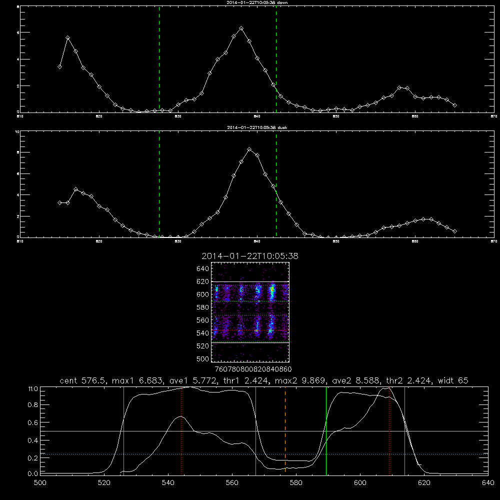Click the '600' label on bottom profile x-axis
The width and height of the screenshot is (500, 500).
pyautogui.click(x=360, y=483)
